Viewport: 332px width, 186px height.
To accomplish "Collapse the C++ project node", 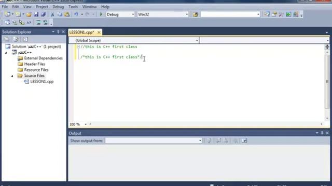I will coord(6,53).
